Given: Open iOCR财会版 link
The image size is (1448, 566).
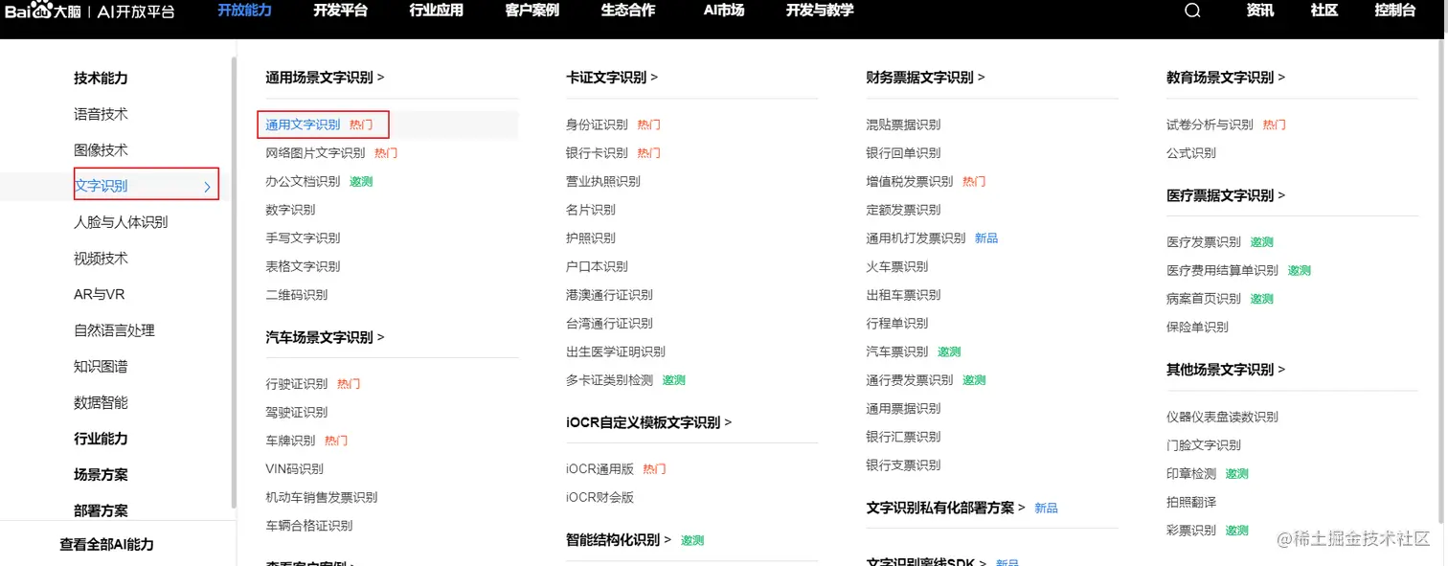Looking at the screenshot, I should click(600, 497).
